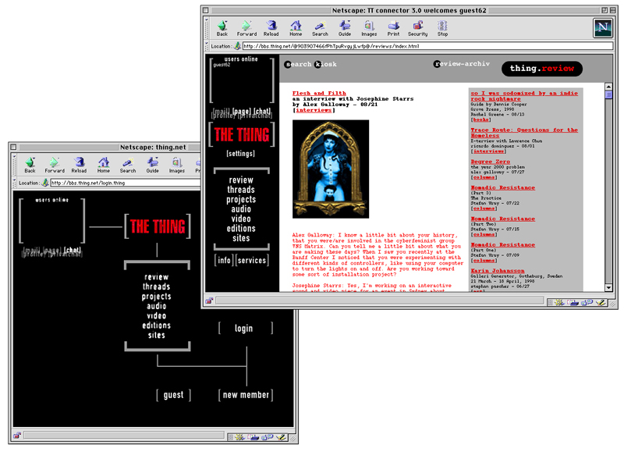Click scrollbar up arrow in review page
This screenshot has height=452, width=624.
pyautogui.click(x=608, y=87)
